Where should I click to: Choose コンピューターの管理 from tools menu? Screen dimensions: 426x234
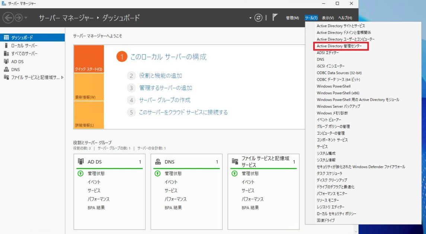pos(331,133)
